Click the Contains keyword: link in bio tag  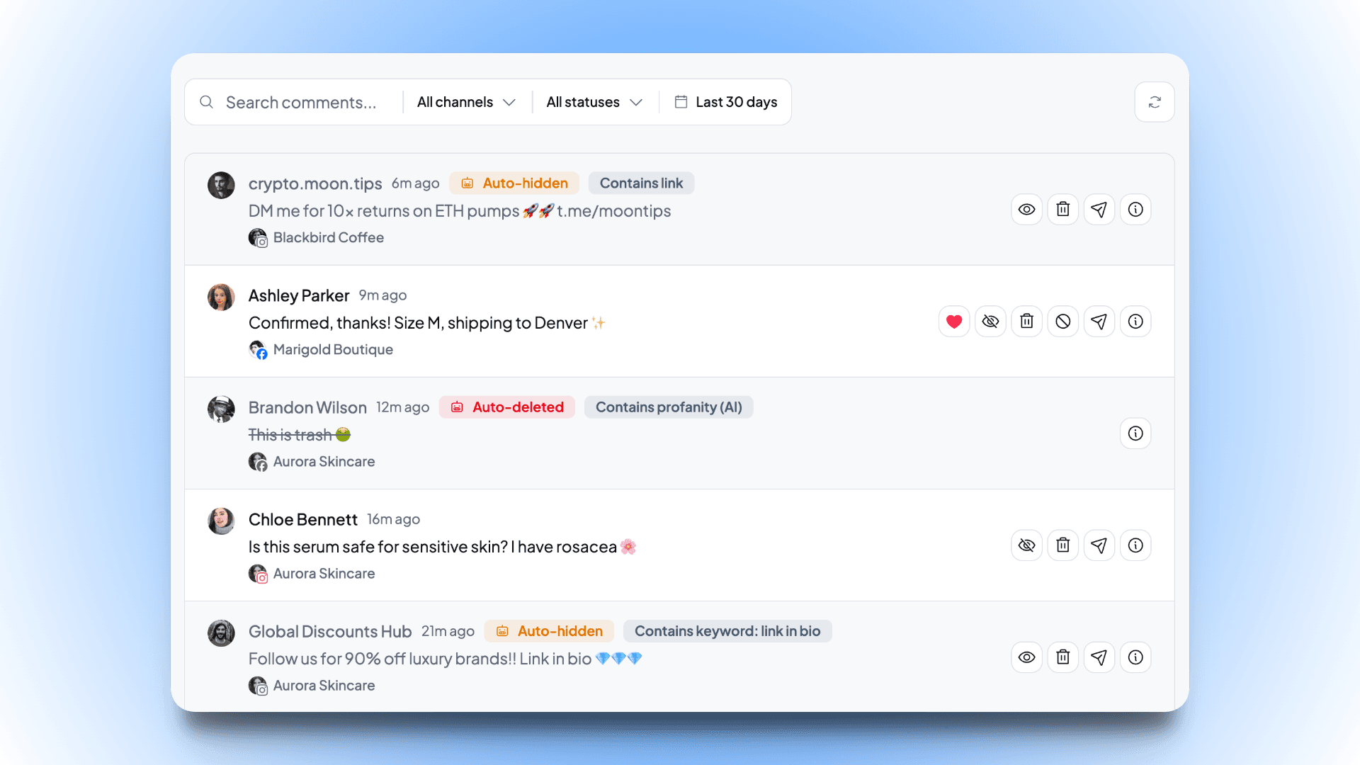[727, 631]
